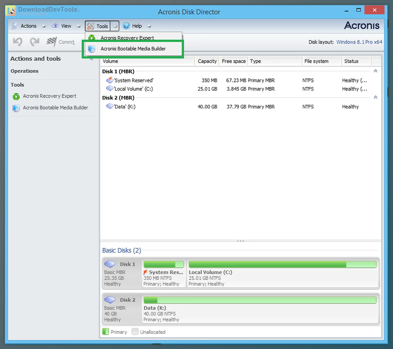Select the 'Data' (K:) volume row

[x=236, y=107]
